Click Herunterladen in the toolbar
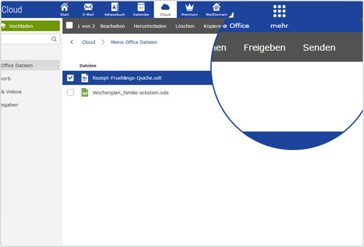The height and width of the screenshot is (247, 364). (150, 26)
